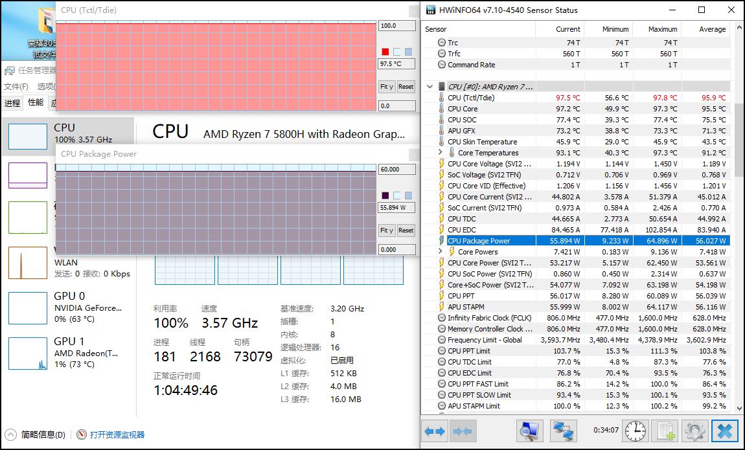745x450 pixels.
Task: Click the Task Manager window title icon
Action: coord(10,71)
